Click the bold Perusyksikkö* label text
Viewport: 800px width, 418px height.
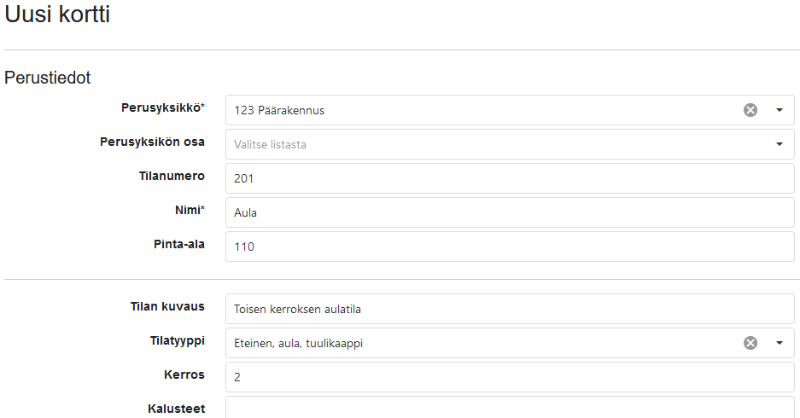[163, 107]
